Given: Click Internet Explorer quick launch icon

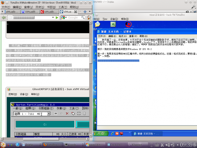Looking at the screenshot, I should [x=113, y=134].
